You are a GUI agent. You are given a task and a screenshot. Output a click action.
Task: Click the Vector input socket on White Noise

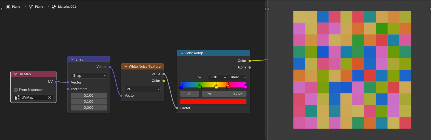click(121, 96)
